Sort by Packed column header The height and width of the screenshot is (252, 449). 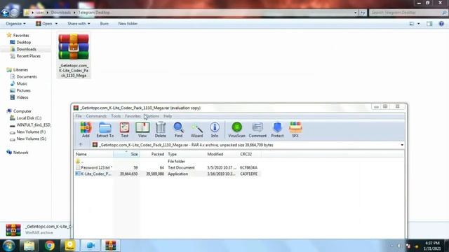click(x=152, y=154)
